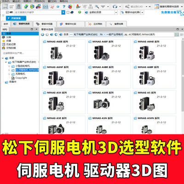Open help via the question mark icon

(64, 6)
